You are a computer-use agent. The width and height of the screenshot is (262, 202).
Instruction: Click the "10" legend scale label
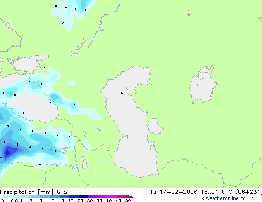(52, 200)
